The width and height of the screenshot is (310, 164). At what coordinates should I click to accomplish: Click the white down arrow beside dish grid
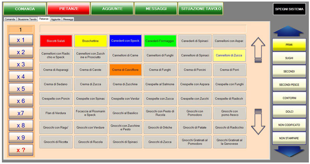258,122
